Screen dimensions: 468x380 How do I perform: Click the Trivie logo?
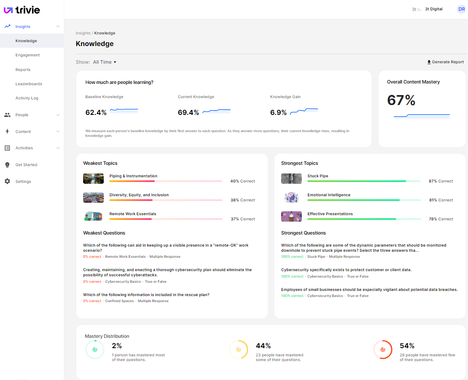tap(22, 9)
